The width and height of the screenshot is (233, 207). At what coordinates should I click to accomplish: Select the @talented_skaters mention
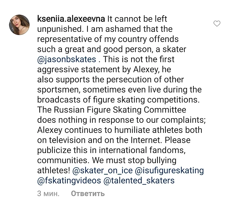tap(139, 181)
